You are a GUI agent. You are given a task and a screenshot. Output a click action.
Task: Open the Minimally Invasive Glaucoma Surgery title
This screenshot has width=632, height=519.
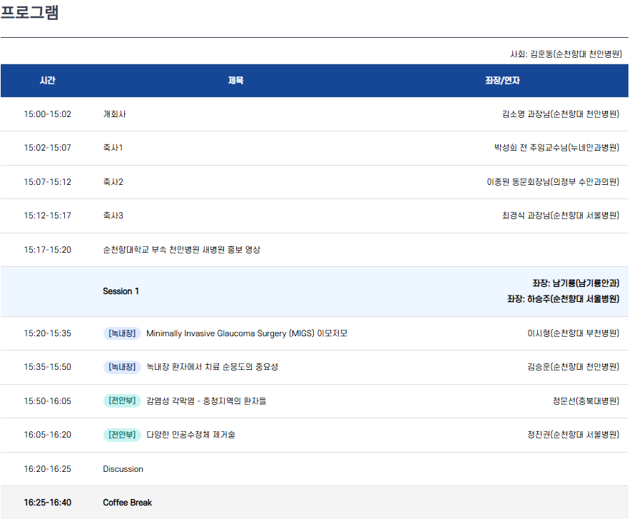pos(246,333)
